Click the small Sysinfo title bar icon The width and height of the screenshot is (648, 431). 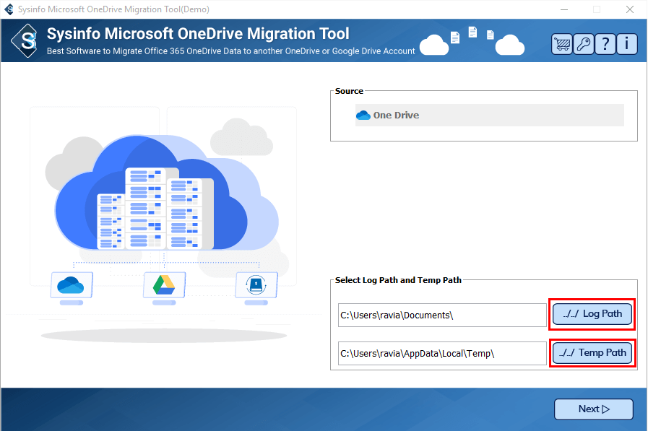point(9,9)
